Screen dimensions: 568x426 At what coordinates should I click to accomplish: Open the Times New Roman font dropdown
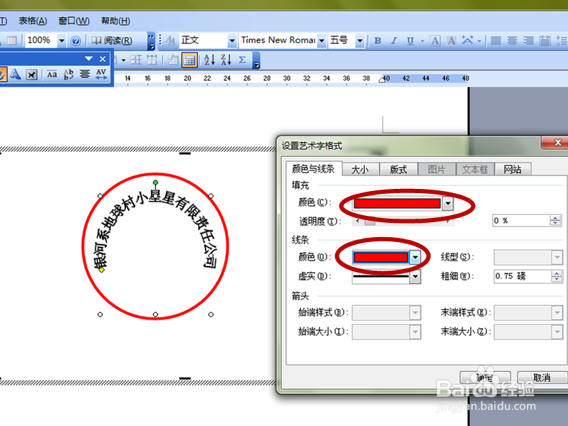pyautogui.click(x=321, y=40)
